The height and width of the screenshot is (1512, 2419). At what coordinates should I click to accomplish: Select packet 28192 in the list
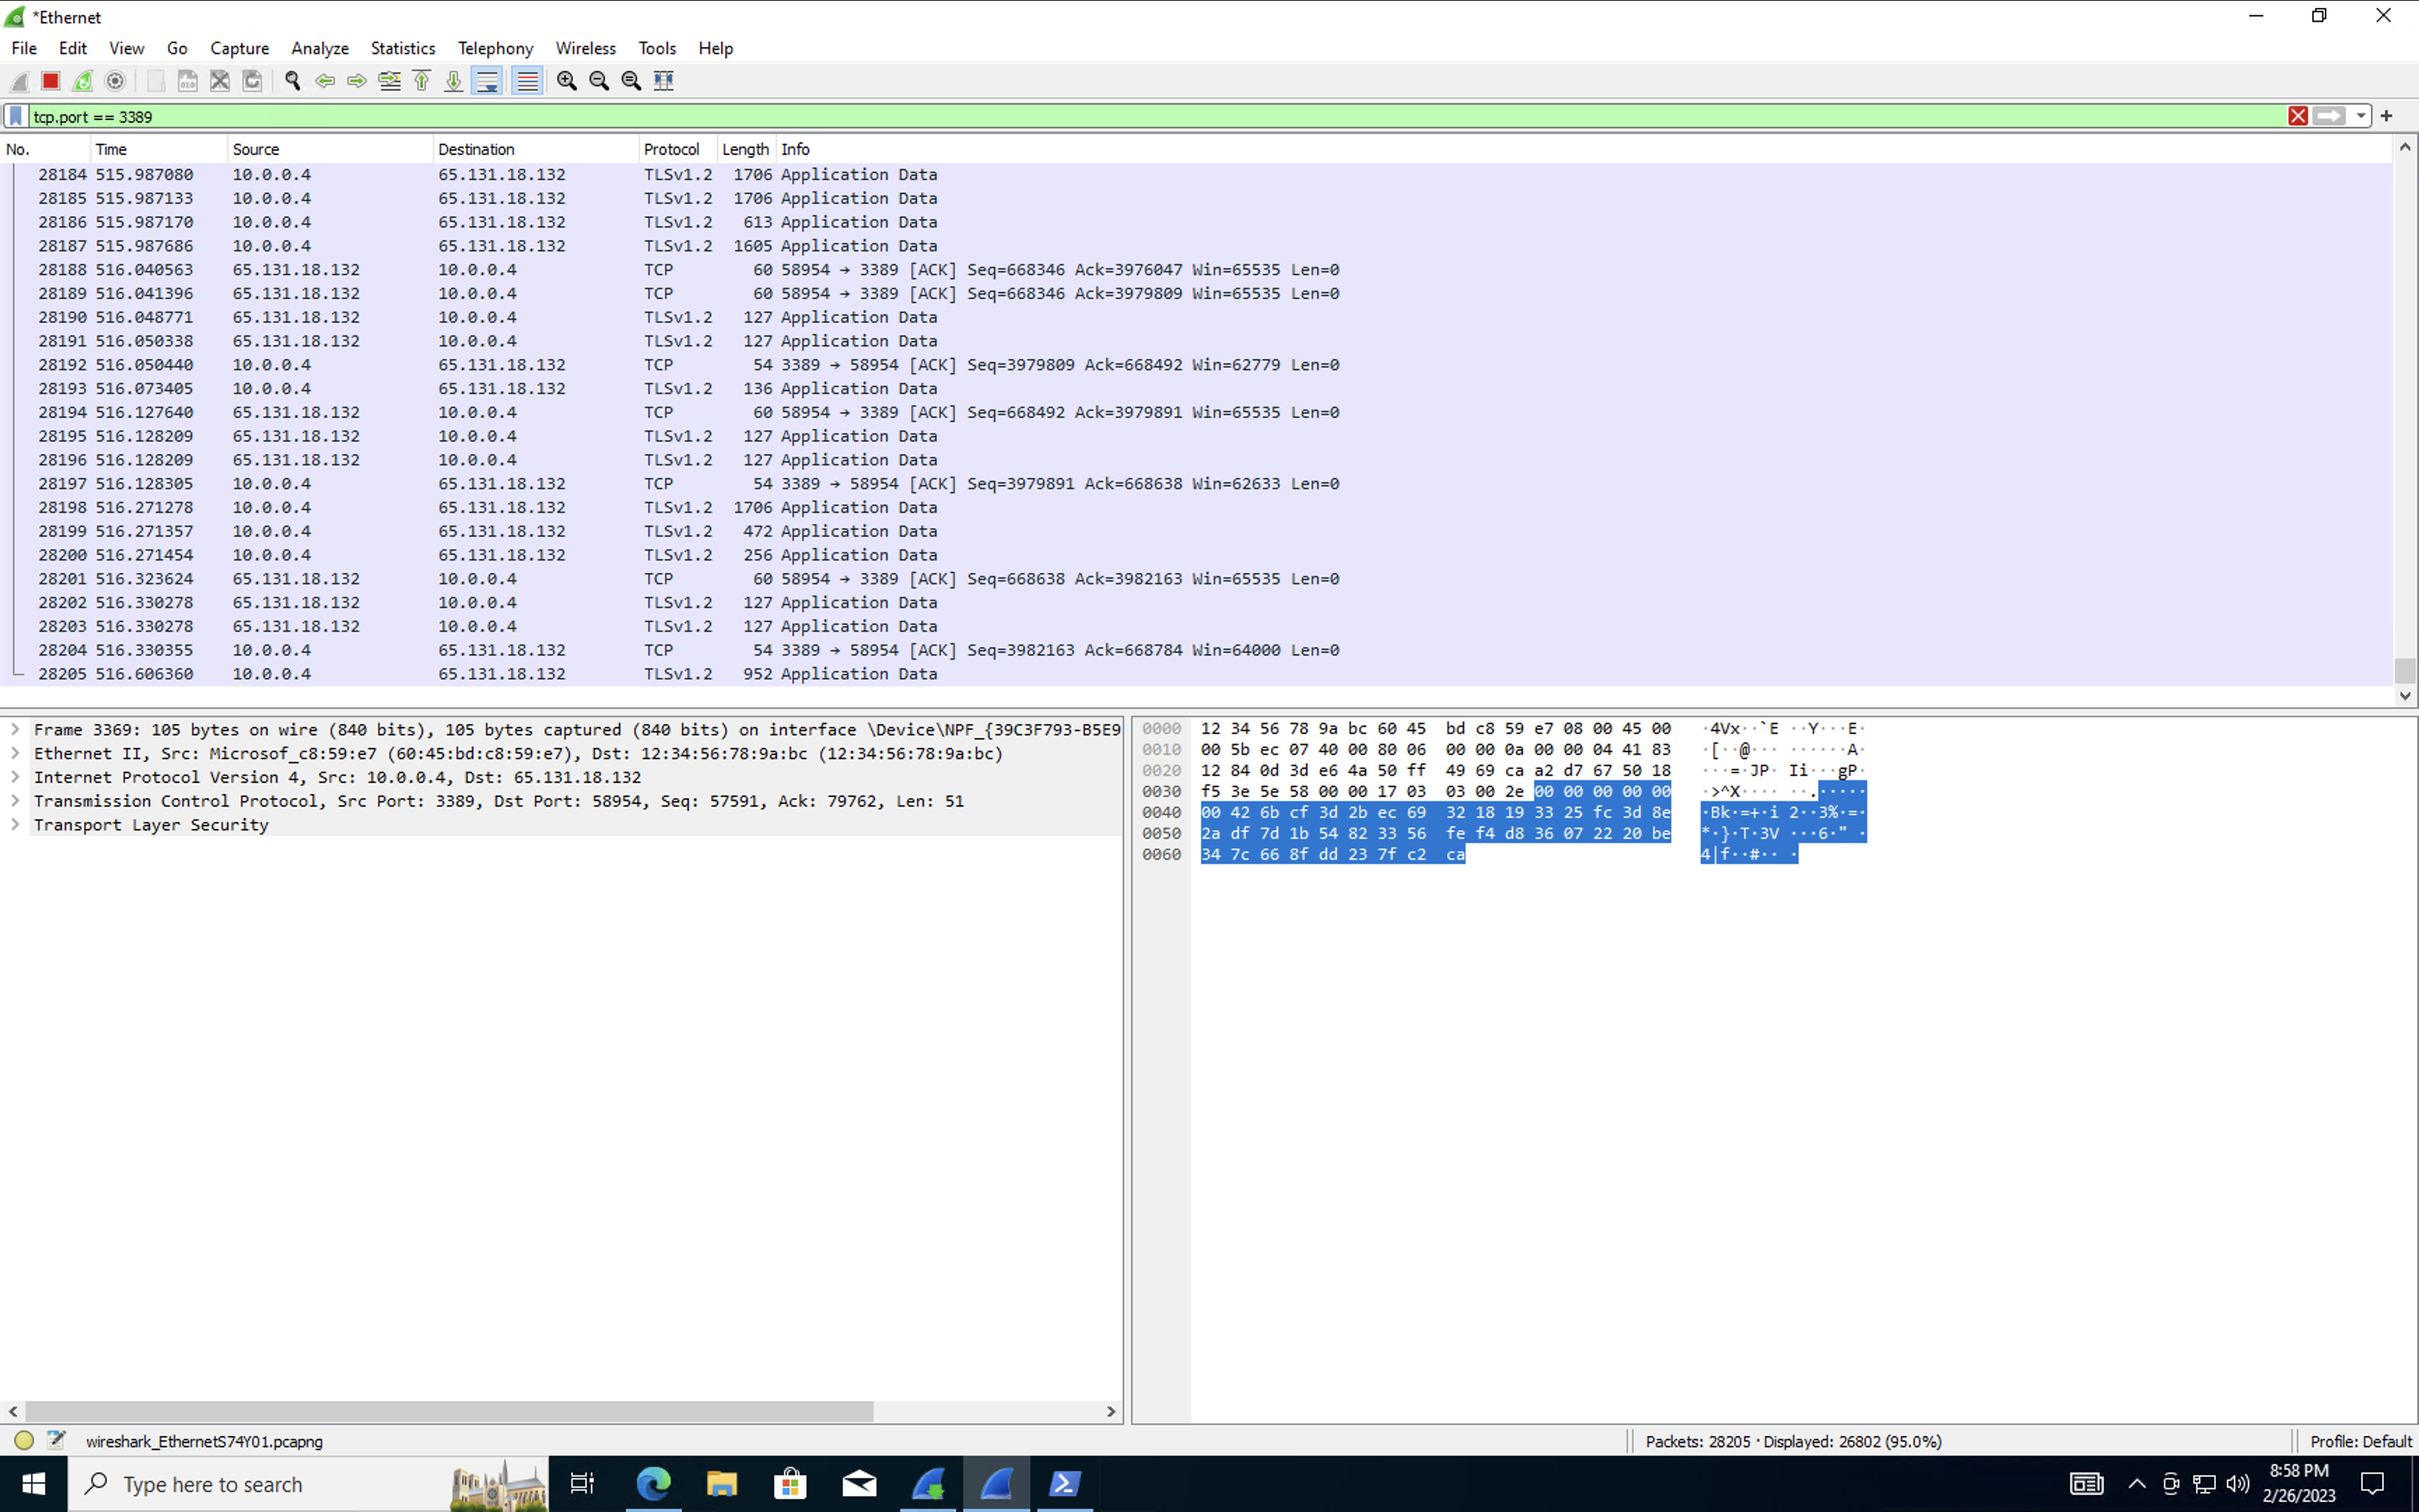601,364
